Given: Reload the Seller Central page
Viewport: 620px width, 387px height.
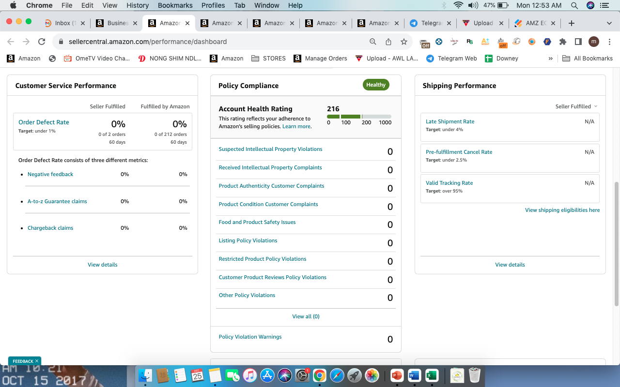Looking at the screenshot, I should point(42,42).
